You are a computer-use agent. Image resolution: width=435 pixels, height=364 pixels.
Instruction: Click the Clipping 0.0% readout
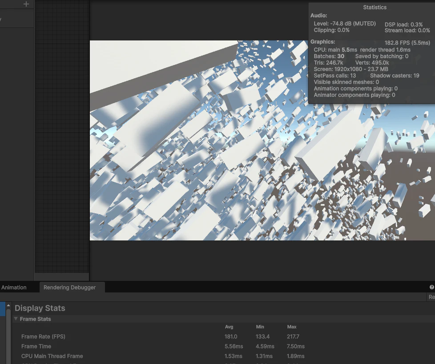coord(331,30)
